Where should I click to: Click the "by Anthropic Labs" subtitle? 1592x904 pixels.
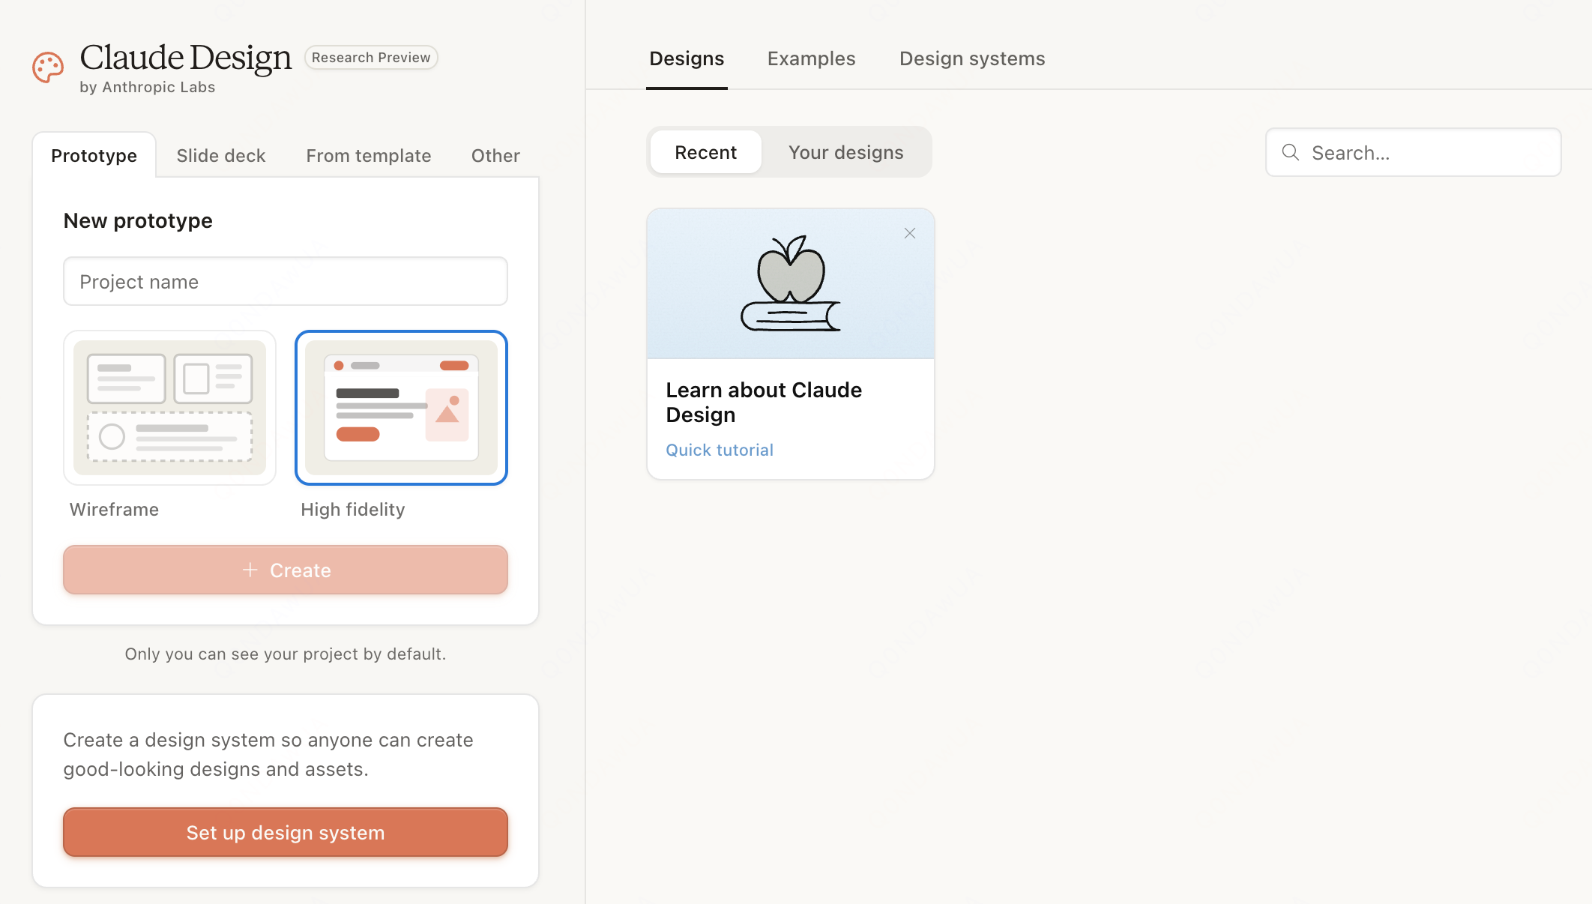pos(148,87)
